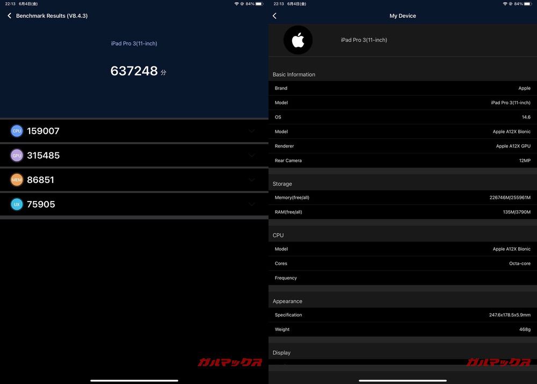Expand the UX score details
Image resolution: width=537 pixels, height=384 pixels.
[x=251, y=204]
